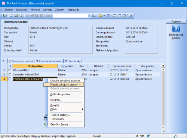Click the exit door toolbar icon

(x=5, y=16)
